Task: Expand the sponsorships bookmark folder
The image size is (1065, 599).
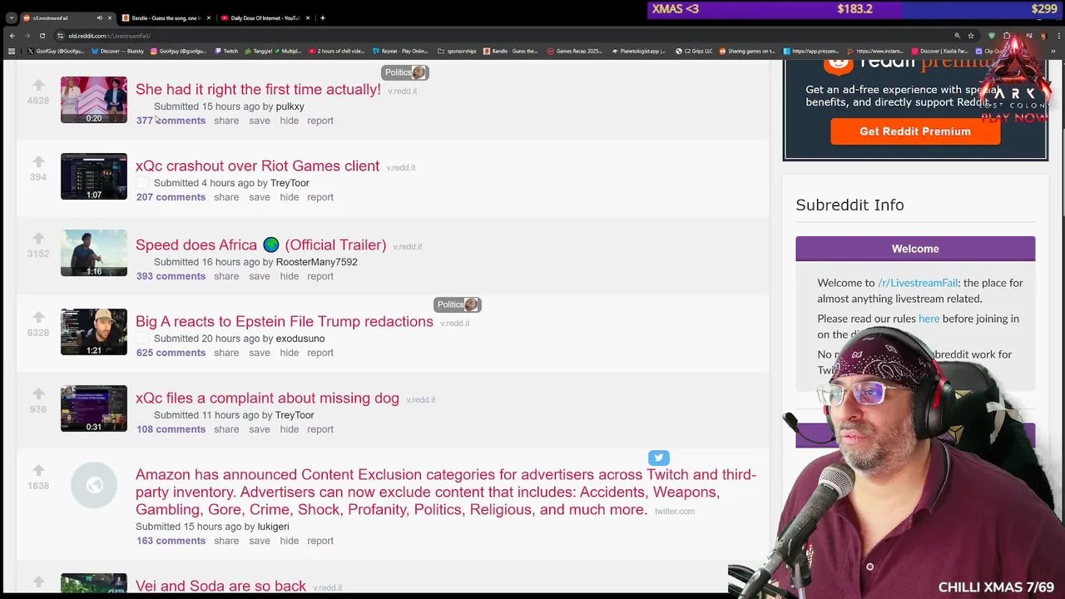Action: (457, 51)
